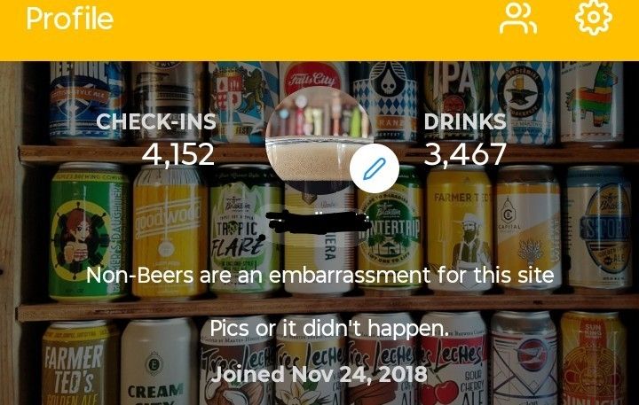Tap the Non-Beers embarrassment bio line
Image resolution: width=639 pixels, height=405 pixels.
tap(319, 275)
